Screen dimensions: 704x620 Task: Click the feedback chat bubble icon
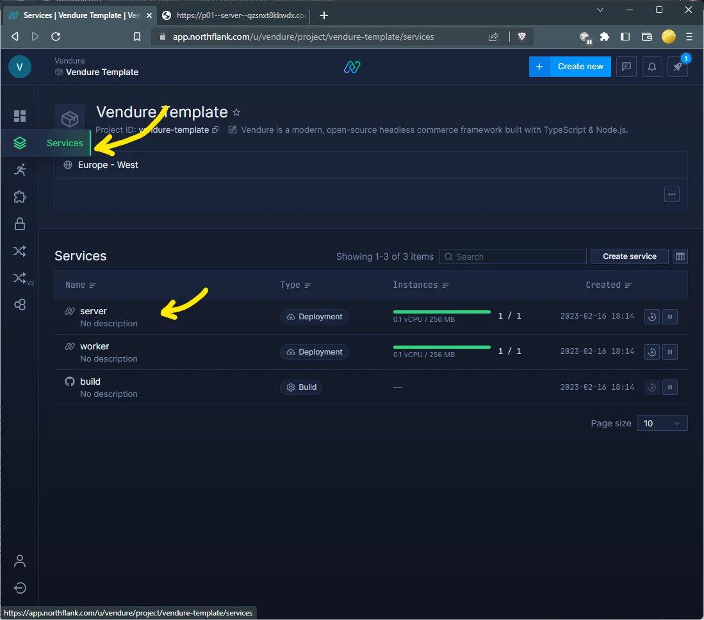pyautogui.click(x=626, y=67)
